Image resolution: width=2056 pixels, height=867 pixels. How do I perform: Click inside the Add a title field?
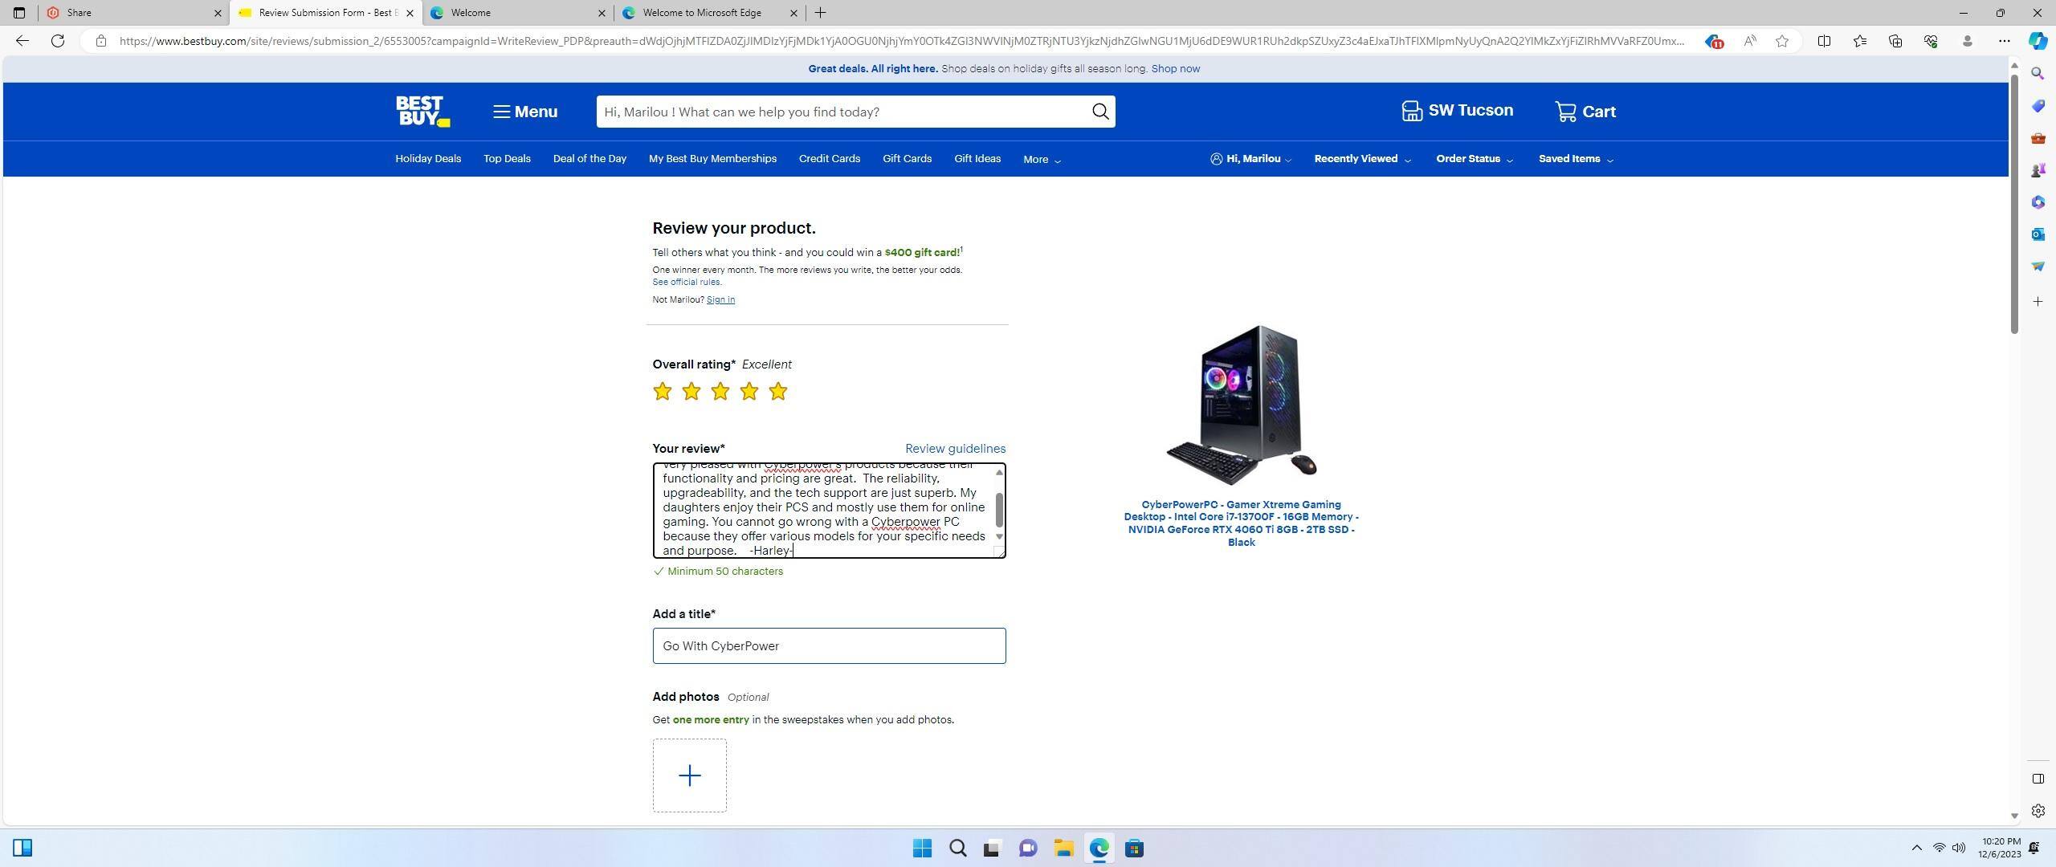[x=829, y=645]
